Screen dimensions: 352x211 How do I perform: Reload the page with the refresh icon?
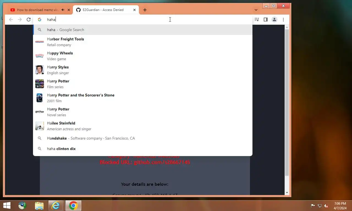point(29,20)
